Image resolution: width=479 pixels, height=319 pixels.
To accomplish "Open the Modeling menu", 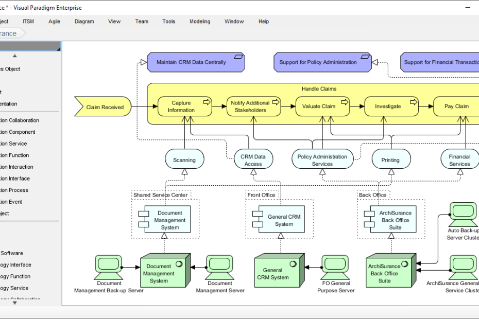I will coord(200,21).
